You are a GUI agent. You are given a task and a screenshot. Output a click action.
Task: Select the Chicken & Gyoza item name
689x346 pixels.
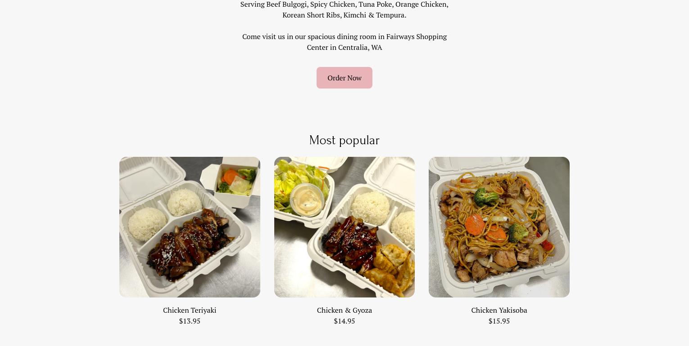point(344,310)
